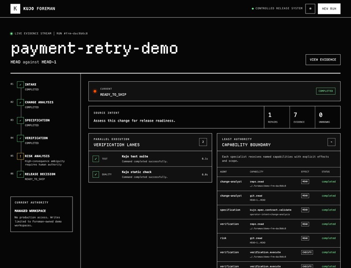Collapse the Capability Boundary panel
The width and height of the screenshot is (351, 268).
(x=331, y=142)
